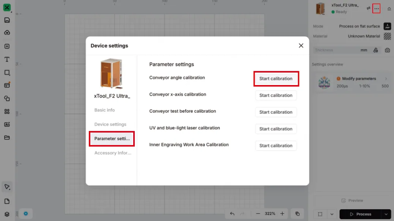Viewport: 394px width, 221px height.
Task: Open the apps grid icon in sidebar
Action: coord(7,111)
